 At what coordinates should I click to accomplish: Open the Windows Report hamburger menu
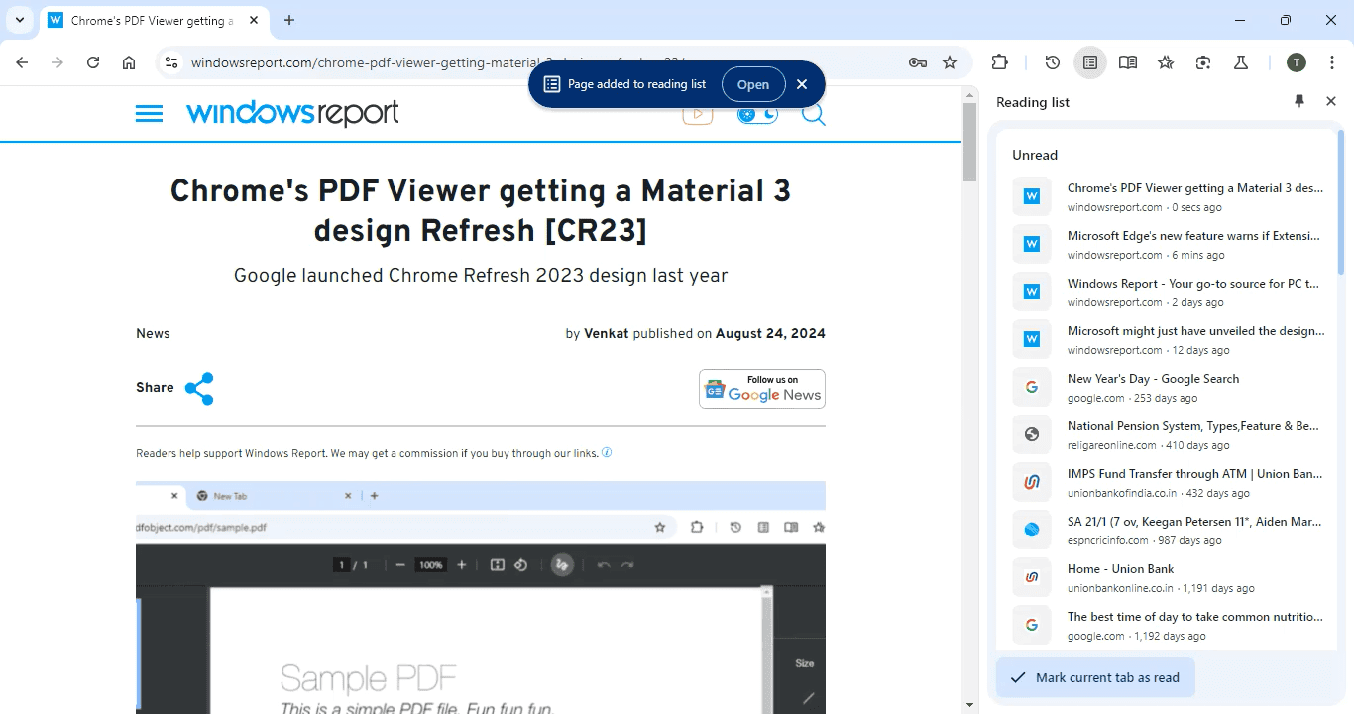(149, 114)
